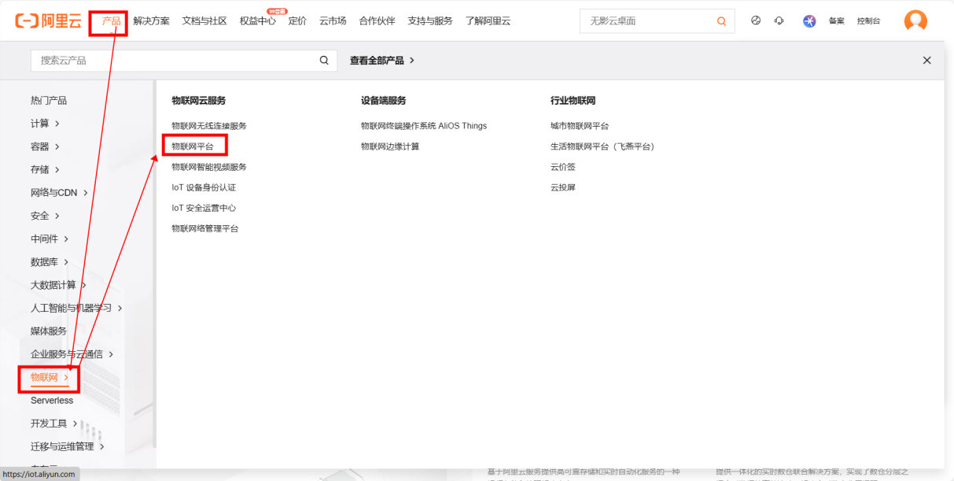
Task: Click the Alibaba Cloud logo
Action: 49,20
